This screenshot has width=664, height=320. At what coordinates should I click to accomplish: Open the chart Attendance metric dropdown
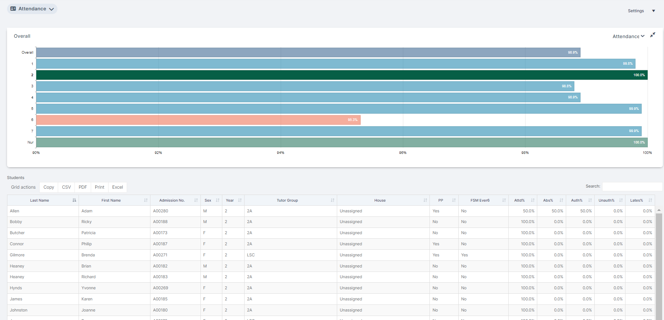[628, 36]
